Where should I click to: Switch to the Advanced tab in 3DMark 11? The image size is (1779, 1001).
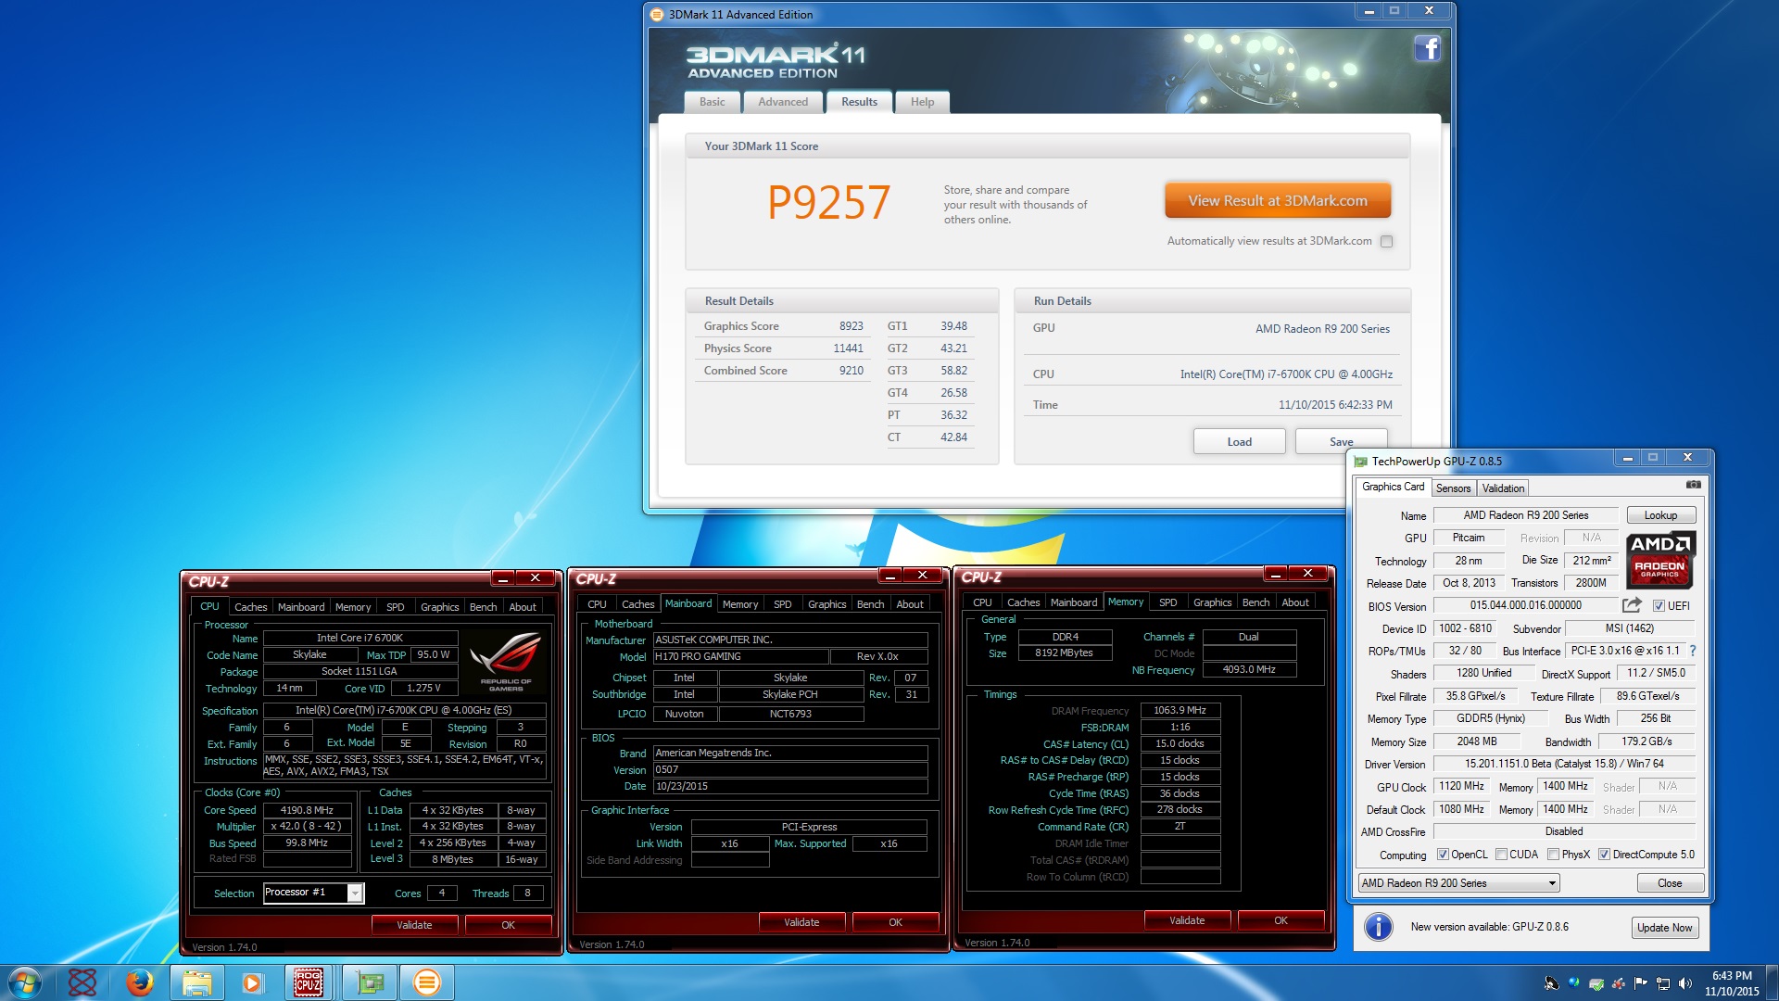[783, 102]
